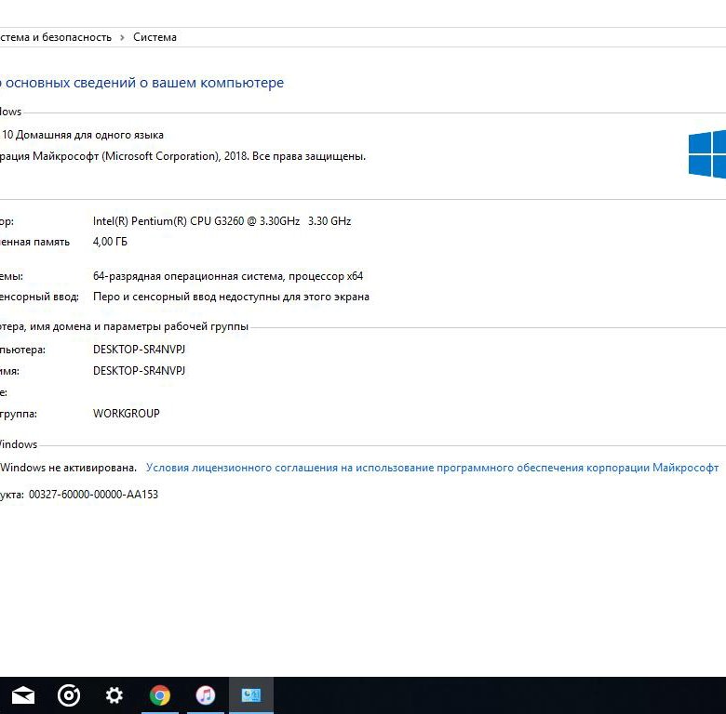The image size is (726, 714).
Task: Select the memory value "4,00 ГБ"
Action: pos(110,242)
